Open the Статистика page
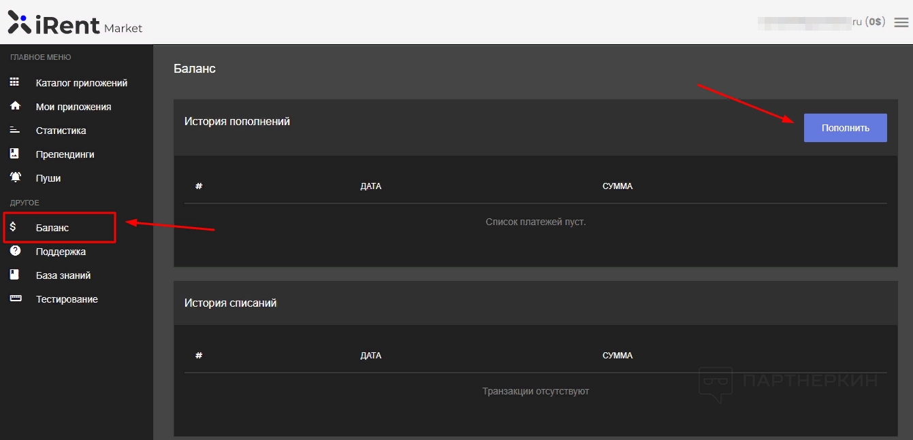Image resolution: width=913 pixels, height=440 pixels. [x=61, y=131]
